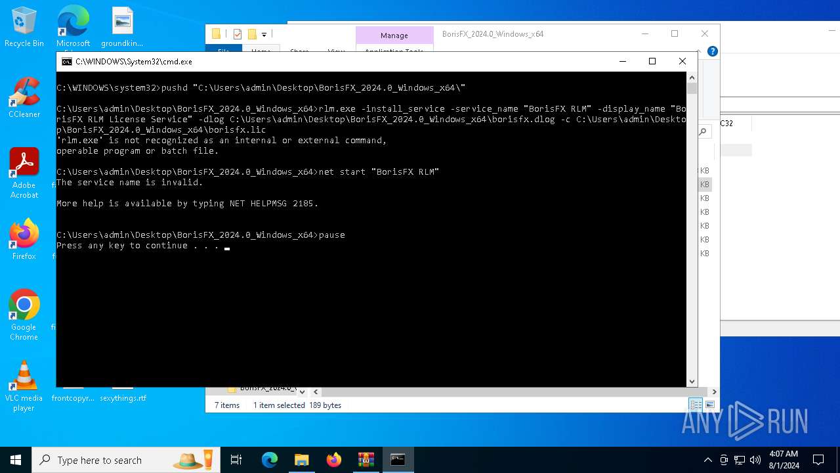Minimize the cmd.exe window
Image resolution: width=840 pixels, height=473 pixels.
[x=622, y=61]
